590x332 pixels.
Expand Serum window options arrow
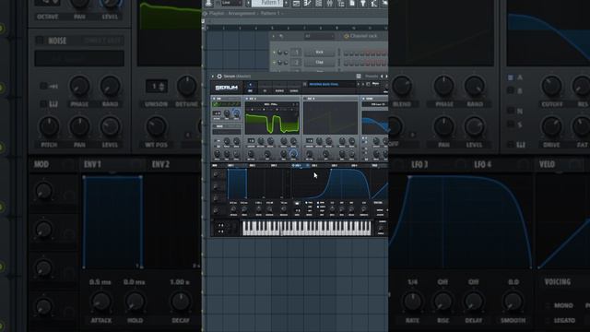coord(213,76)
